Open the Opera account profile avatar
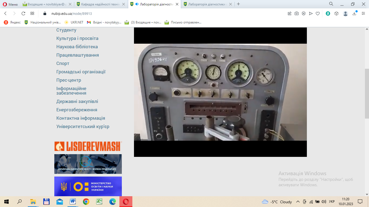 [x=345, y=13]
